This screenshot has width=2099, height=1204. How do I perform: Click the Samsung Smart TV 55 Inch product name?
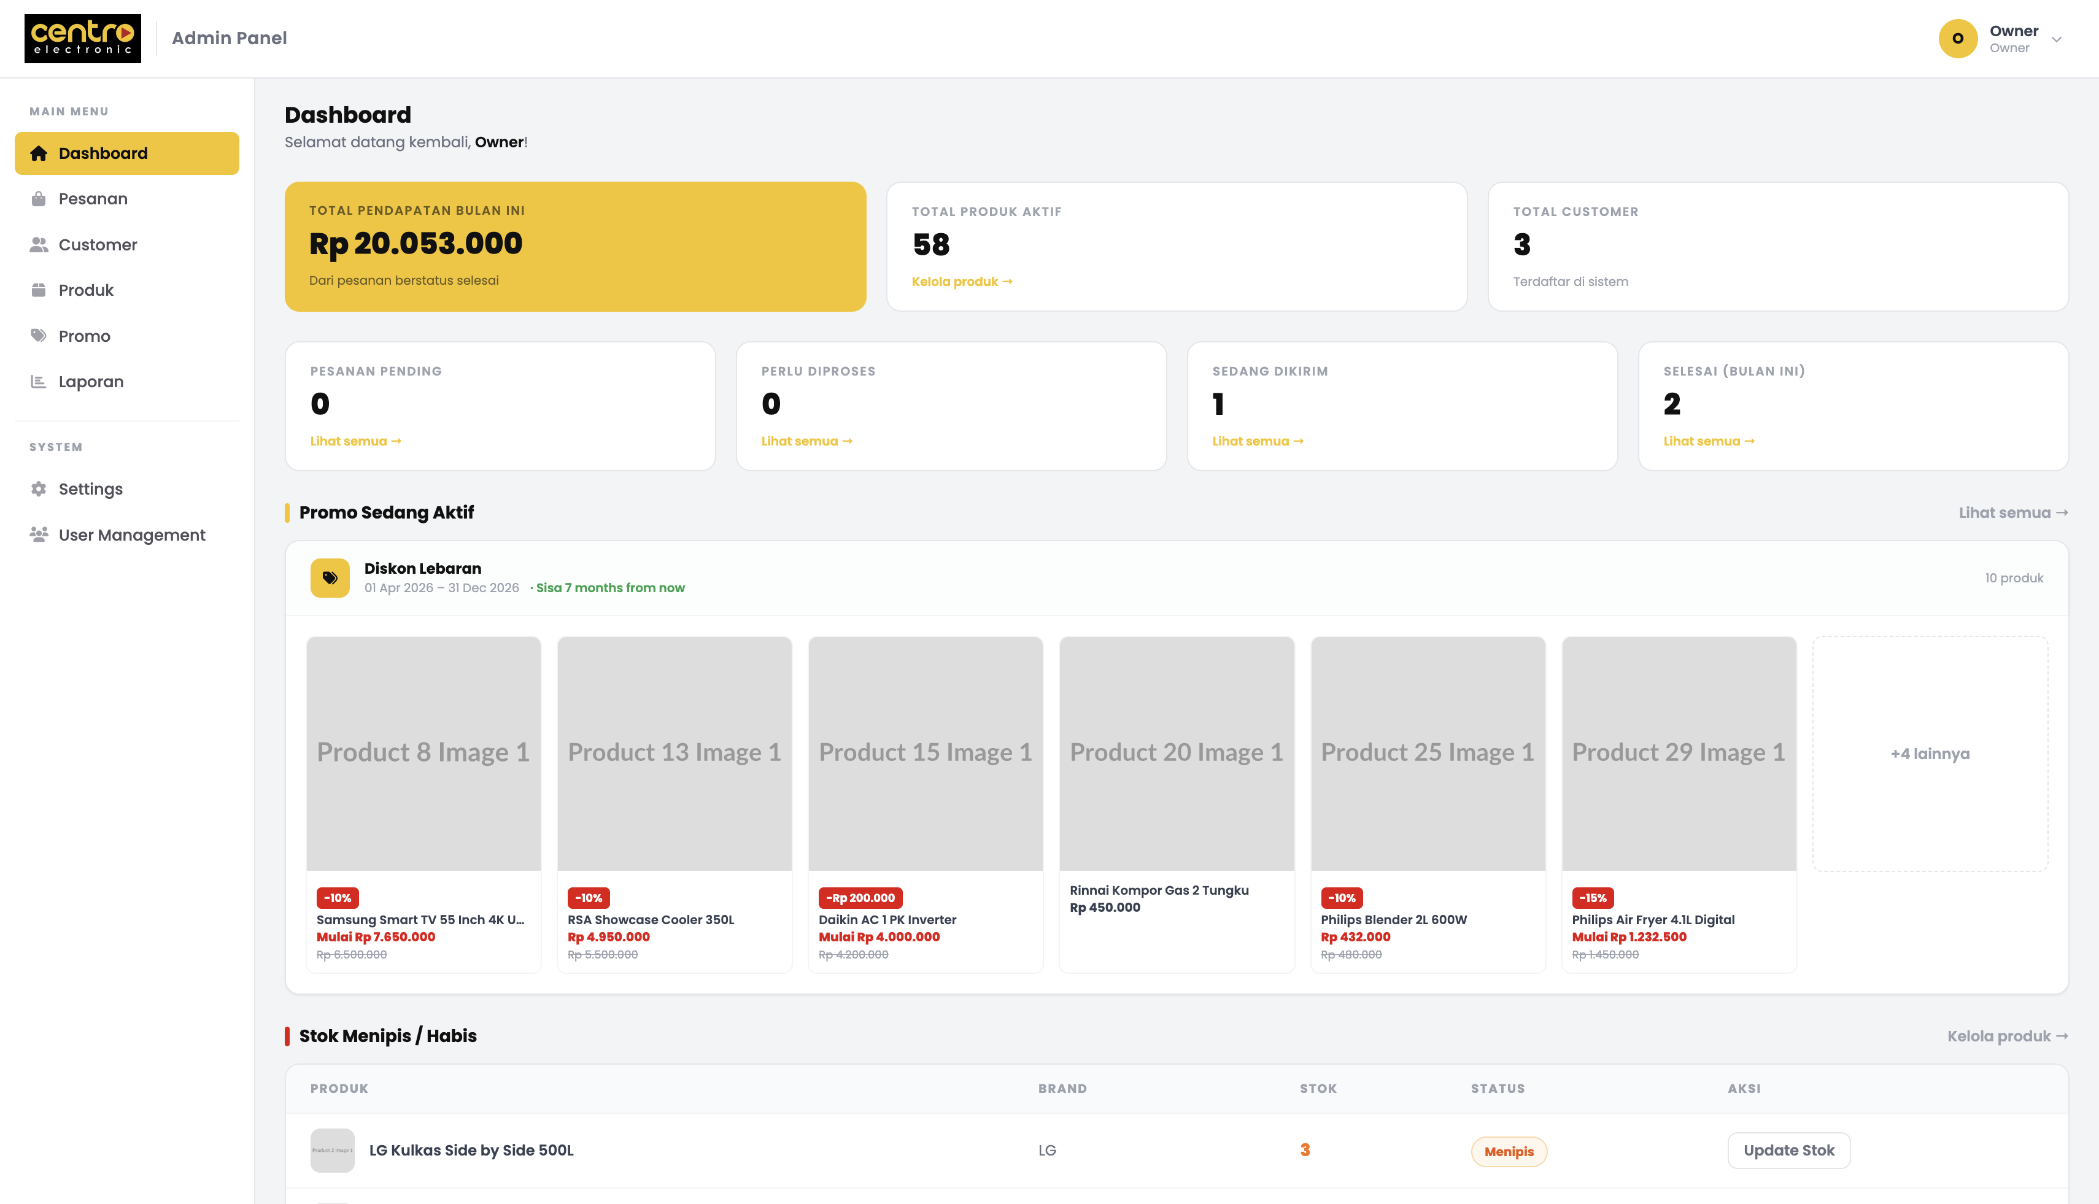point(420,919)
